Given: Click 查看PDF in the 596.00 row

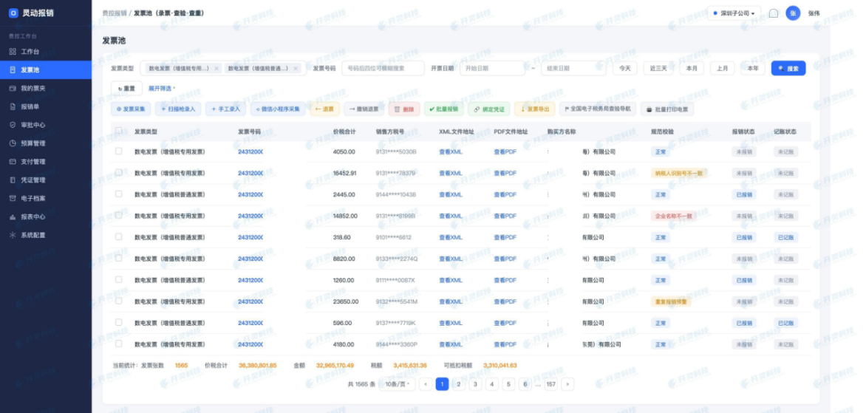Looking at the screenshot, I should tap(505, 323).
